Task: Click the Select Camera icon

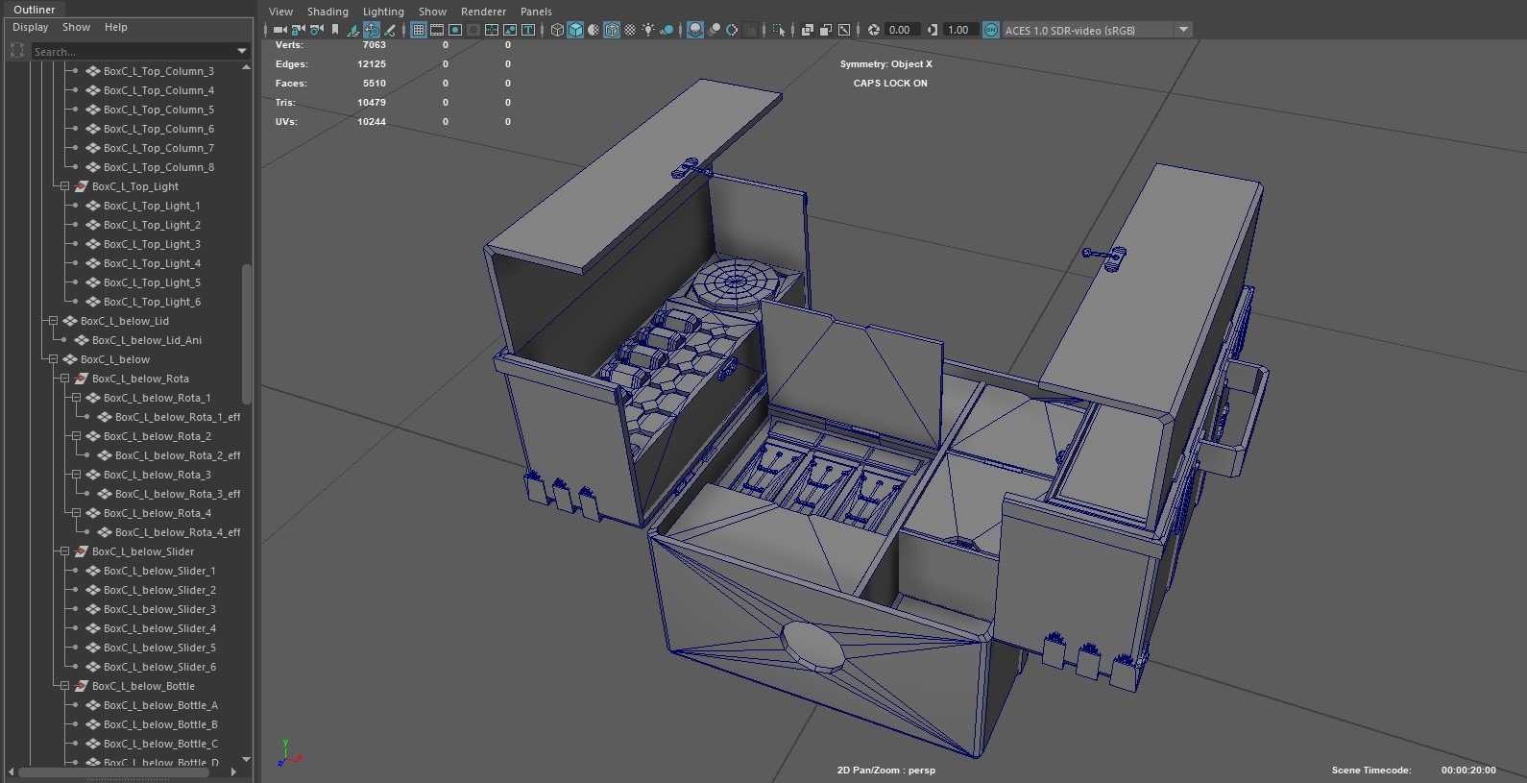Action: (279, 30)
